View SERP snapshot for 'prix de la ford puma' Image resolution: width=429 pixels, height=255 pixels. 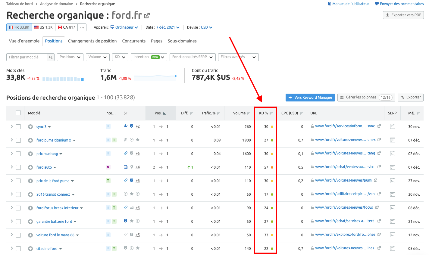pyautogui.click(x=392, y=181)
